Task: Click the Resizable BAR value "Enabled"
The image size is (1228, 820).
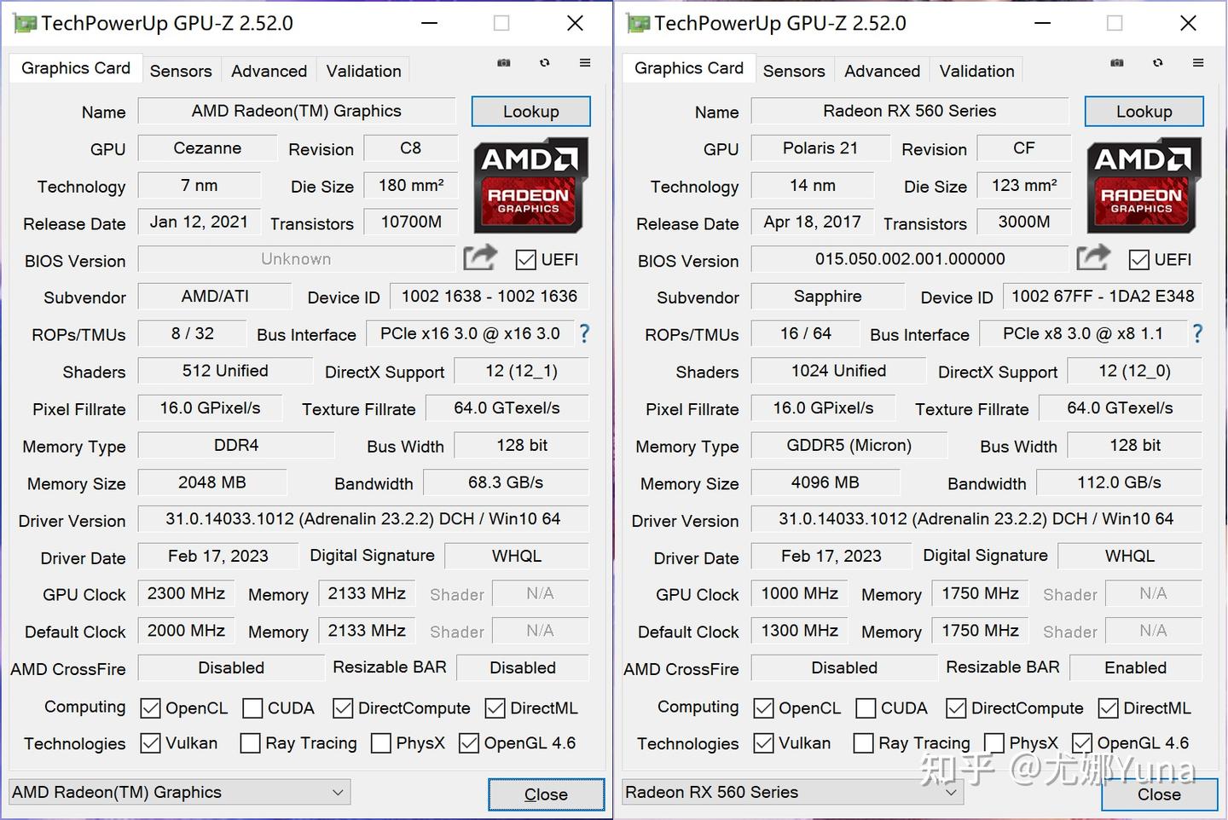Action: tap(1136, 667)
